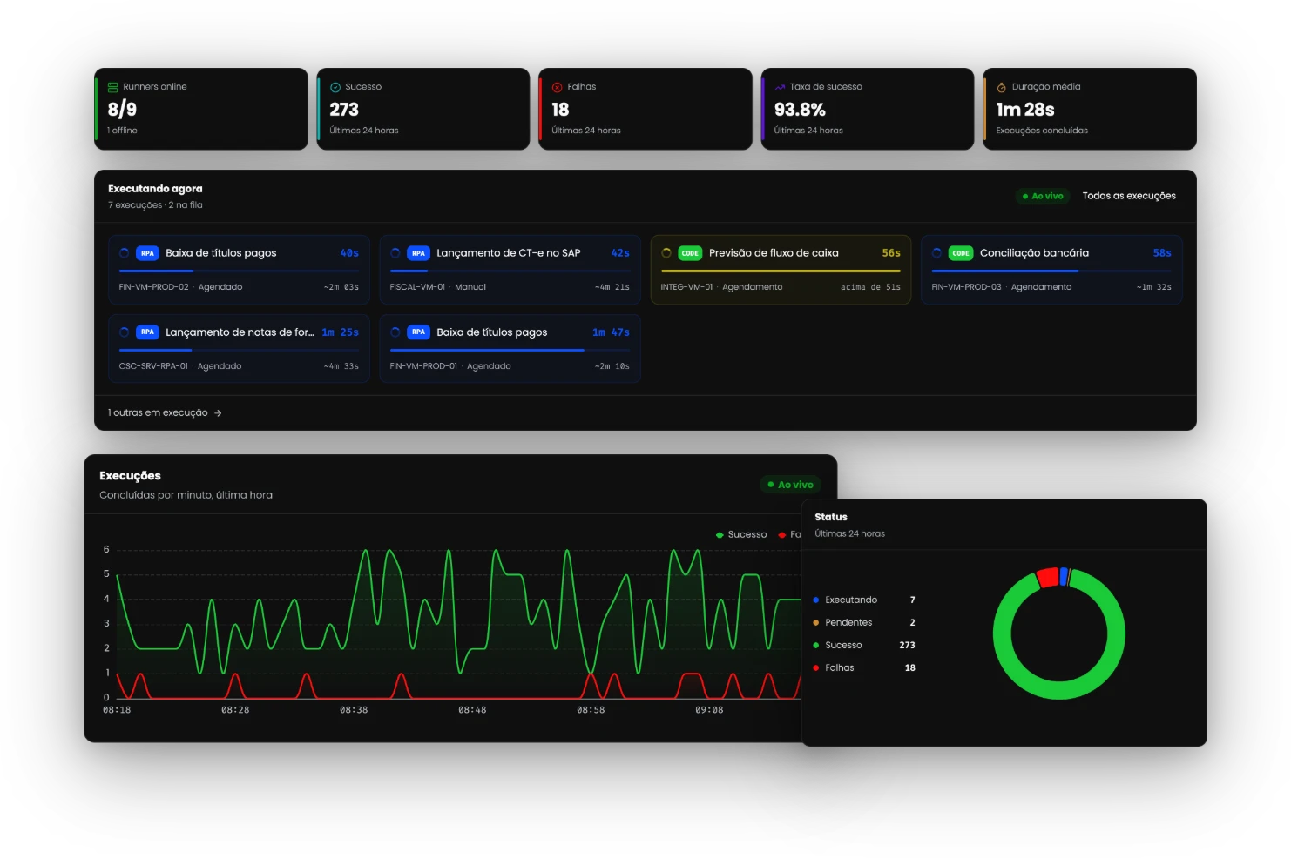
Task: Click the Ao vivo badge in Executando agora
Action: click(x=1043, y=196)
